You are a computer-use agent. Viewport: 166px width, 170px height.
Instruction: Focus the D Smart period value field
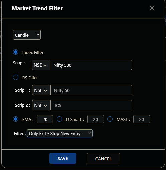(96, 119)
